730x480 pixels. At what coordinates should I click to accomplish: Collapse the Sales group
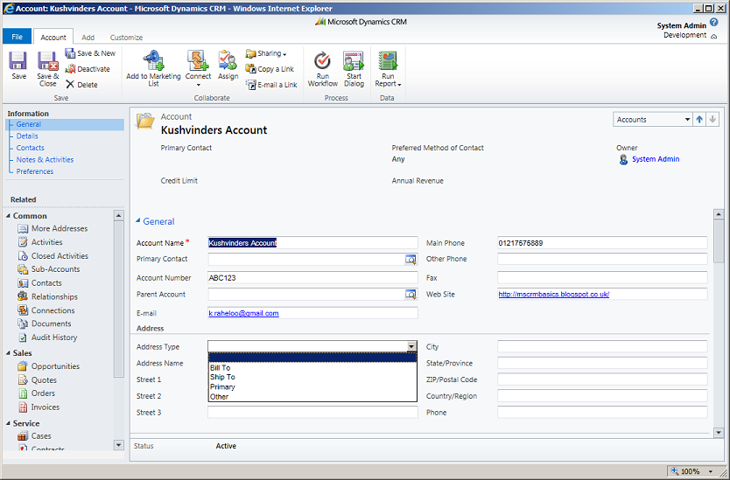click(x=9, y=353)
